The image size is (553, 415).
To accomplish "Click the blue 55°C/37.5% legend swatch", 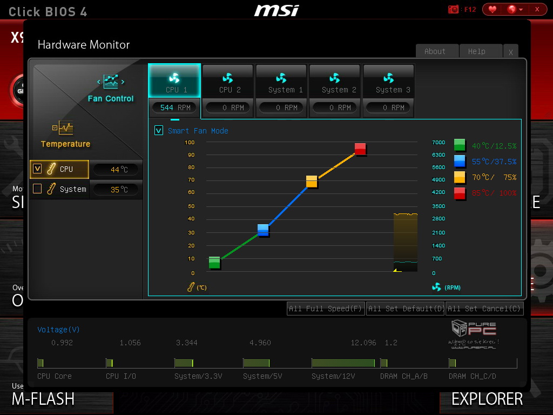I will [460, 161].
